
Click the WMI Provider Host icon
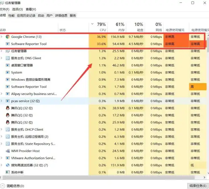(7, 151)
